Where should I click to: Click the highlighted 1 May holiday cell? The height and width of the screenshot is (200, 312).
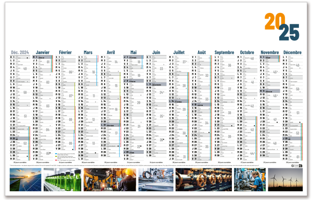click(133, 57)
